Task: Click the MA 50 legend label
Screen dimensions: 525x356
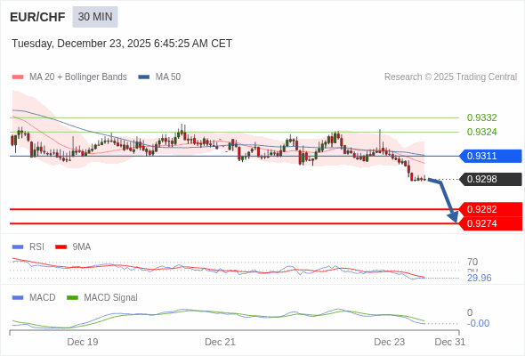Action: (x=168, y=77)
